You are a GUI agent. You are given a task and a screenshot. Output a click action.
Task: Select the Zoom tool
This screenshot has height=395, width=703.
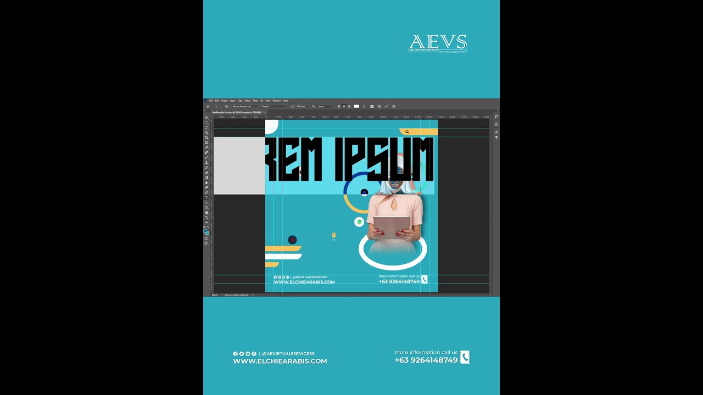coord(207,217)
